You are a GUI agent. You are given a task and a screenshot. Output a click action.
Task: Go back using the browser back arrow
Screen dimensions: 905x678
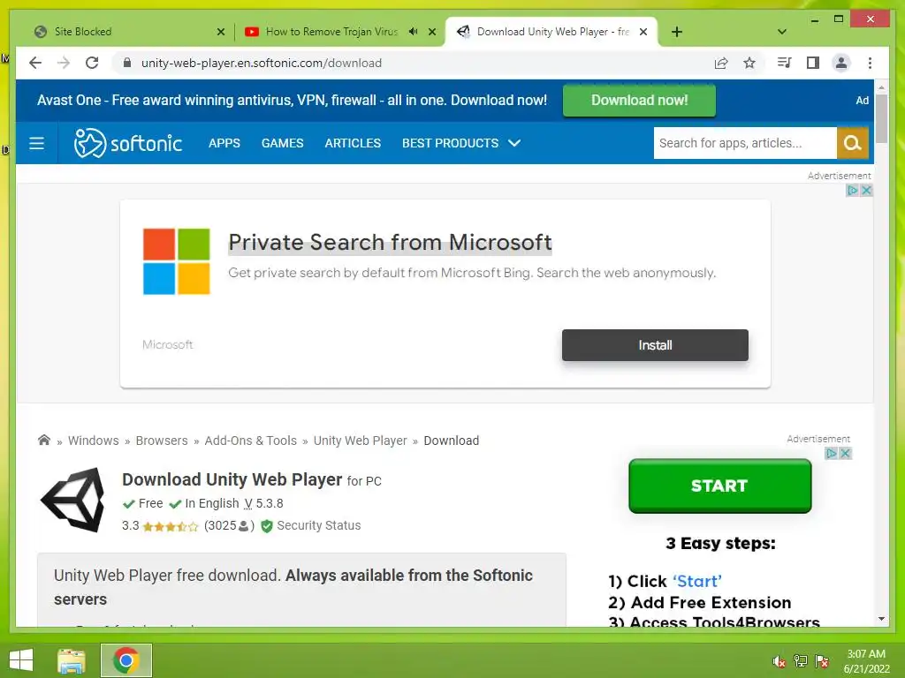pyautogui.click(x=35, y=63)
